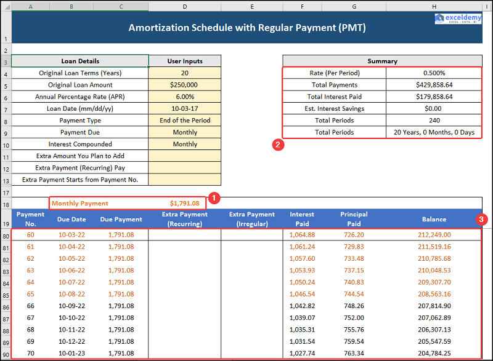This screenshot has height=361, width=493.
Task: Select column G header
Action: tap(354, 7)
